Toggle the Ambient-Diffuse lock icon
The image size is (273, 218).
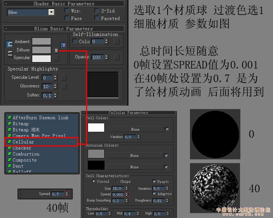coord(9,44)
